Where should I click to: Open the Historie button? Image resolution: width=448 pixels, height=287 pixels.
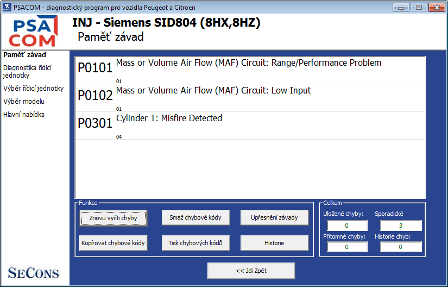tap(274, 242)
